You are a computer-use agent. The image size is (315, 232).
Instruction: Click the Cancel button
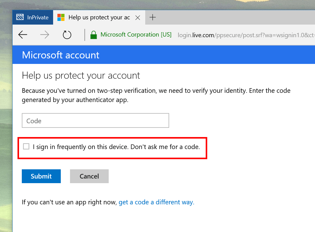(89, 176)
